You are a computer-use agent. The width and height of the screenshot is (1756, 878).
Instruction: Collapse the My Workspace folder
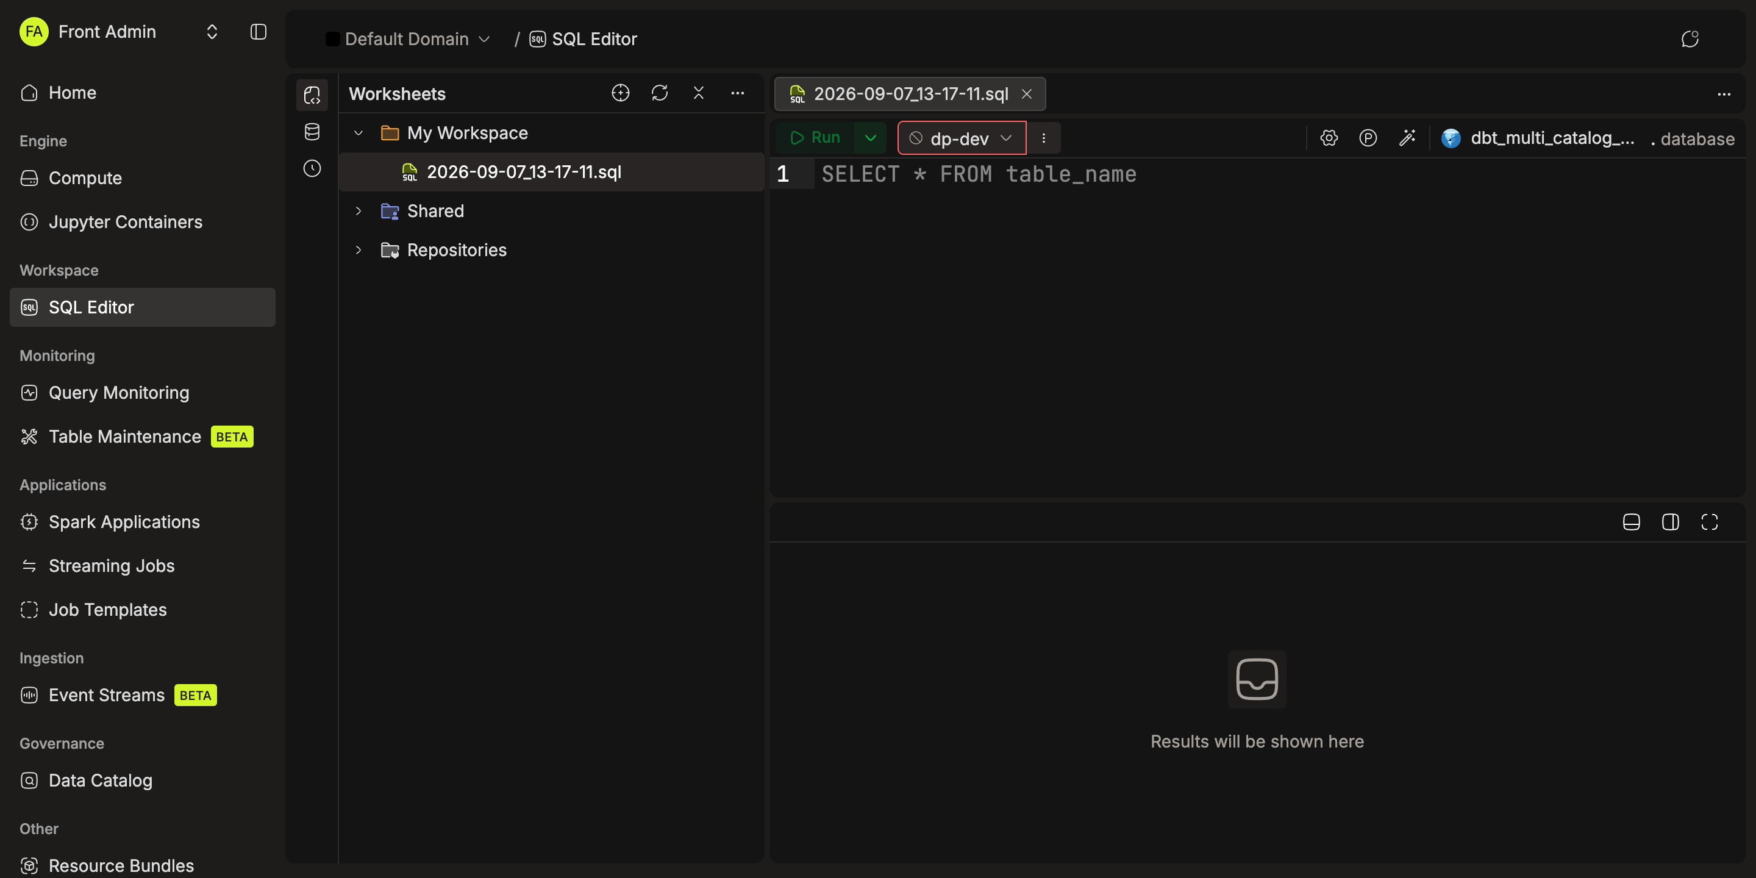coord(359,132)
